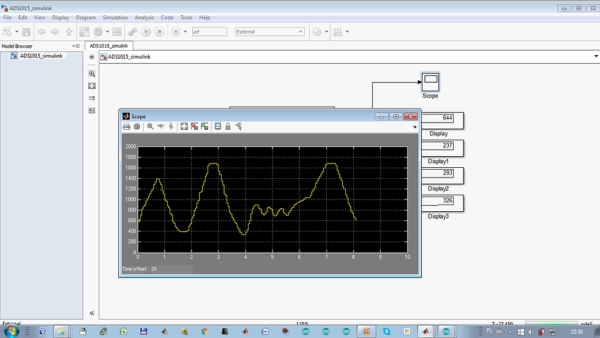The image size is (600, 338).
Task: Stop the simulation with the stop button
Action: click(160, 32)
